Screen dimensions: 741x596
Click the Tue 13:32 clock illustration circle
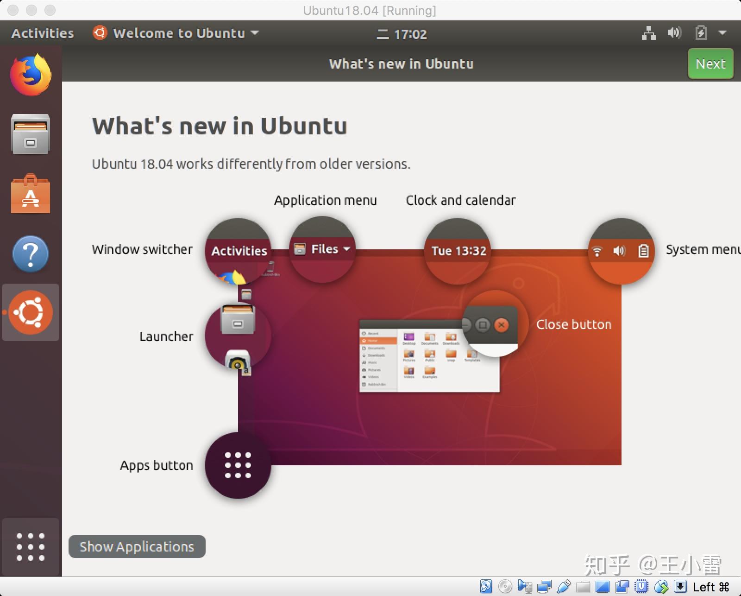(458, 251)
